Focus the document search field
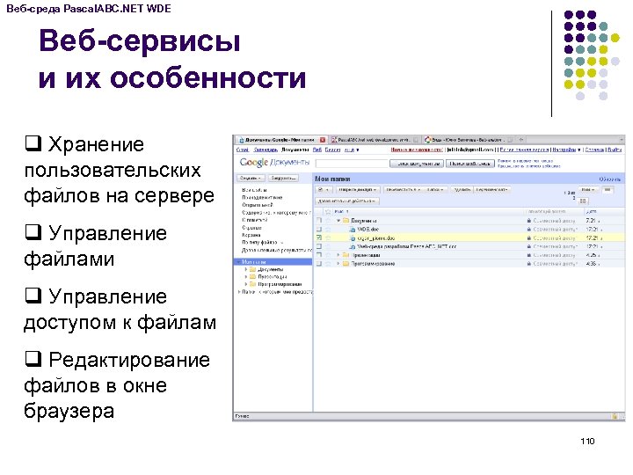Screen dimensions: 633x475 tap(352, 164)
